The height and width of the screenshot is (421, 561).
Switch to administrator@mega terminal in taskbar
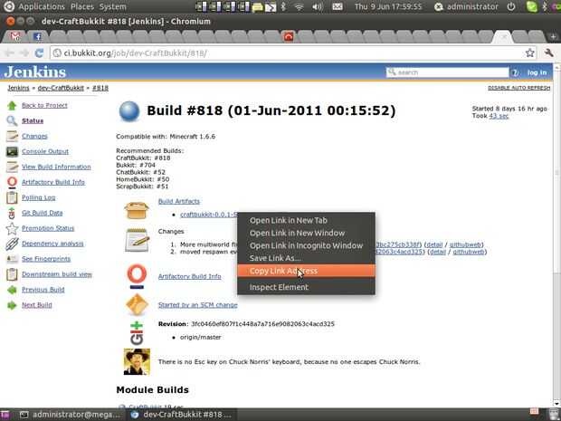[71, 415]
